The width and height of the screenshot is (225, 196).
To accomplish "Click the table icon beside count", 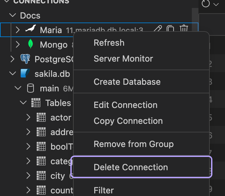I will point(41,190).
